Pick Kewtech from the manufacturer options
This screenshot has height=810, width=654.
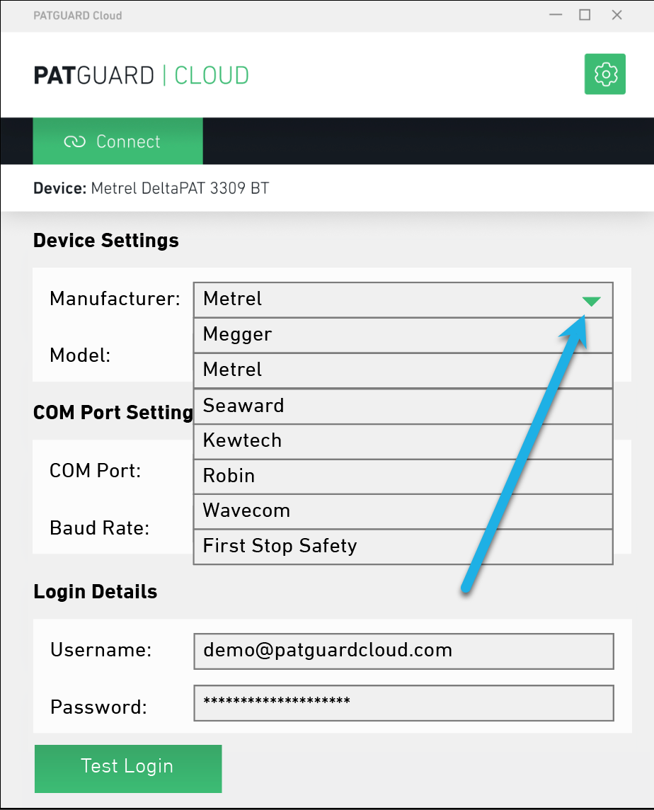pos(403,441)
